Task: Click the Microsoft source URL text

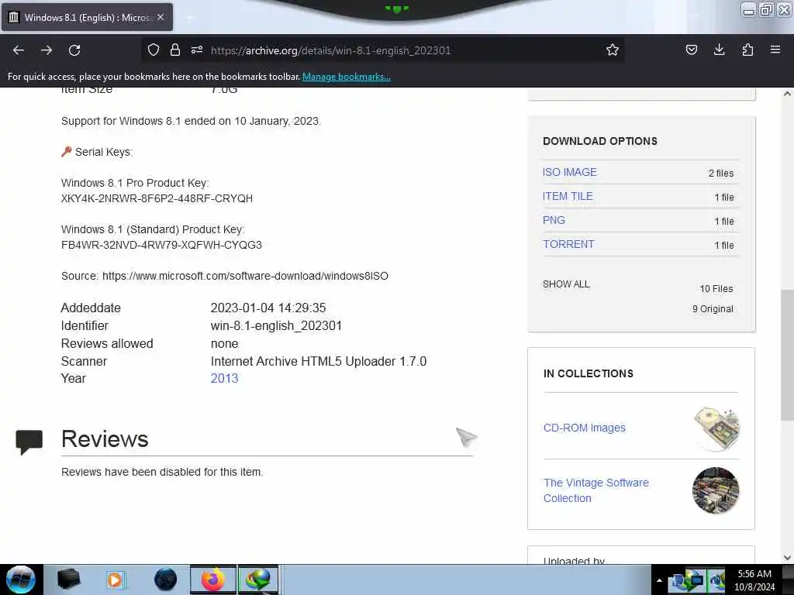Action: [x=245, y=276]
